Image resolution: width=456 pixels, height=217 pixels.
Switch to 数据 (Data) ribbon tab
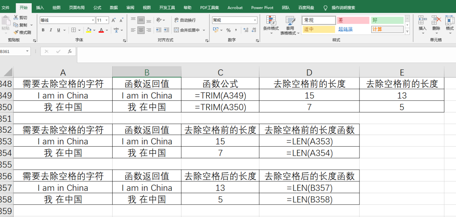click(x=114, y=7)
